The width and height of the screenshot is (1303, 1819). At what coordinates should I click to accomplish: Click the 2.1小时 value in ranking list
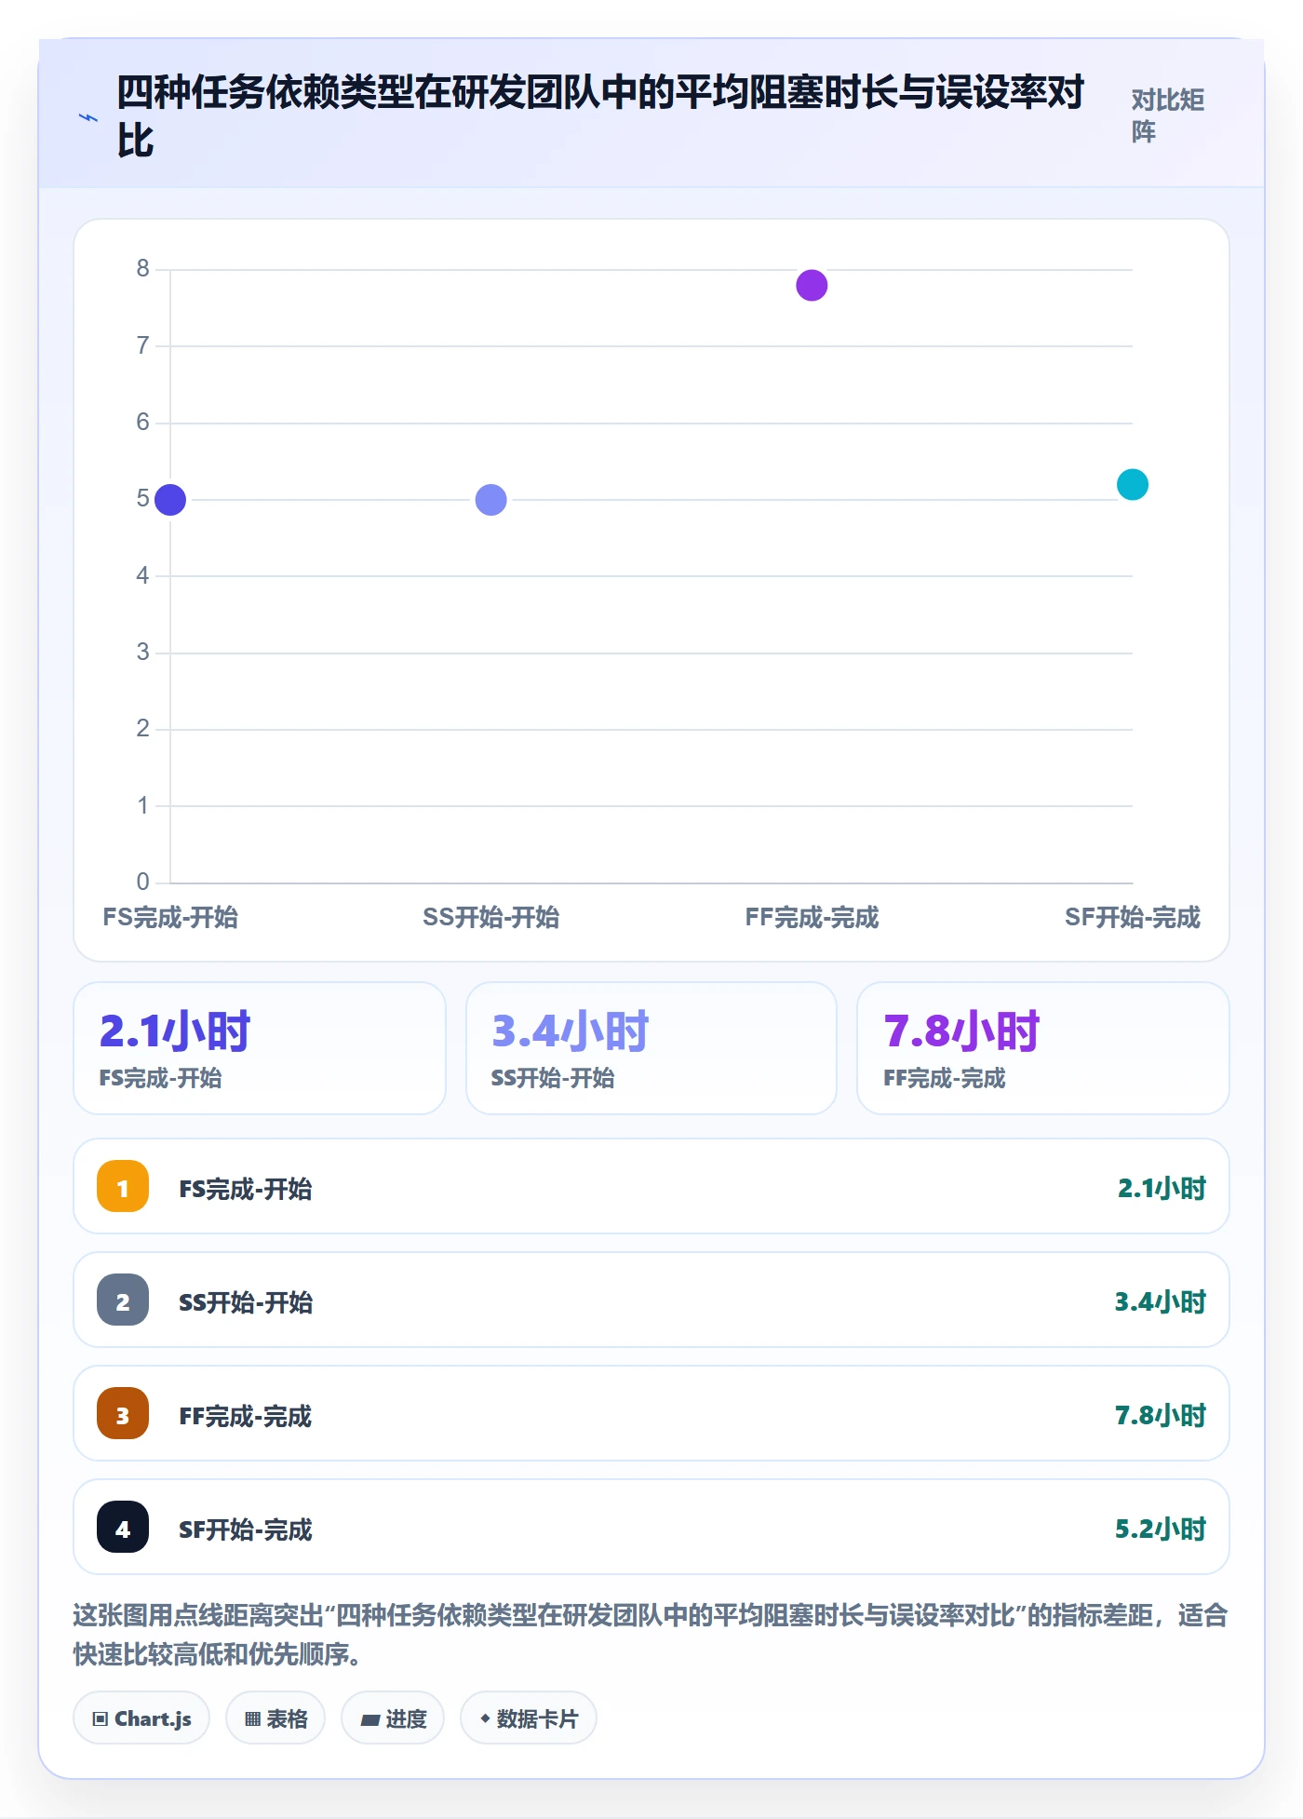click(1162, 1188)
